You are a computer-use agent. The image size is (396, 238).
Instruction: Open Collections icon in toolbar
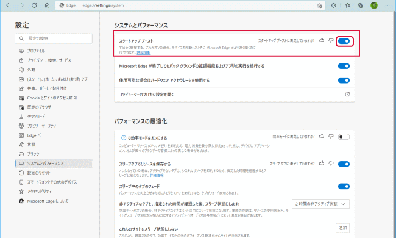[x=361, y=5]
